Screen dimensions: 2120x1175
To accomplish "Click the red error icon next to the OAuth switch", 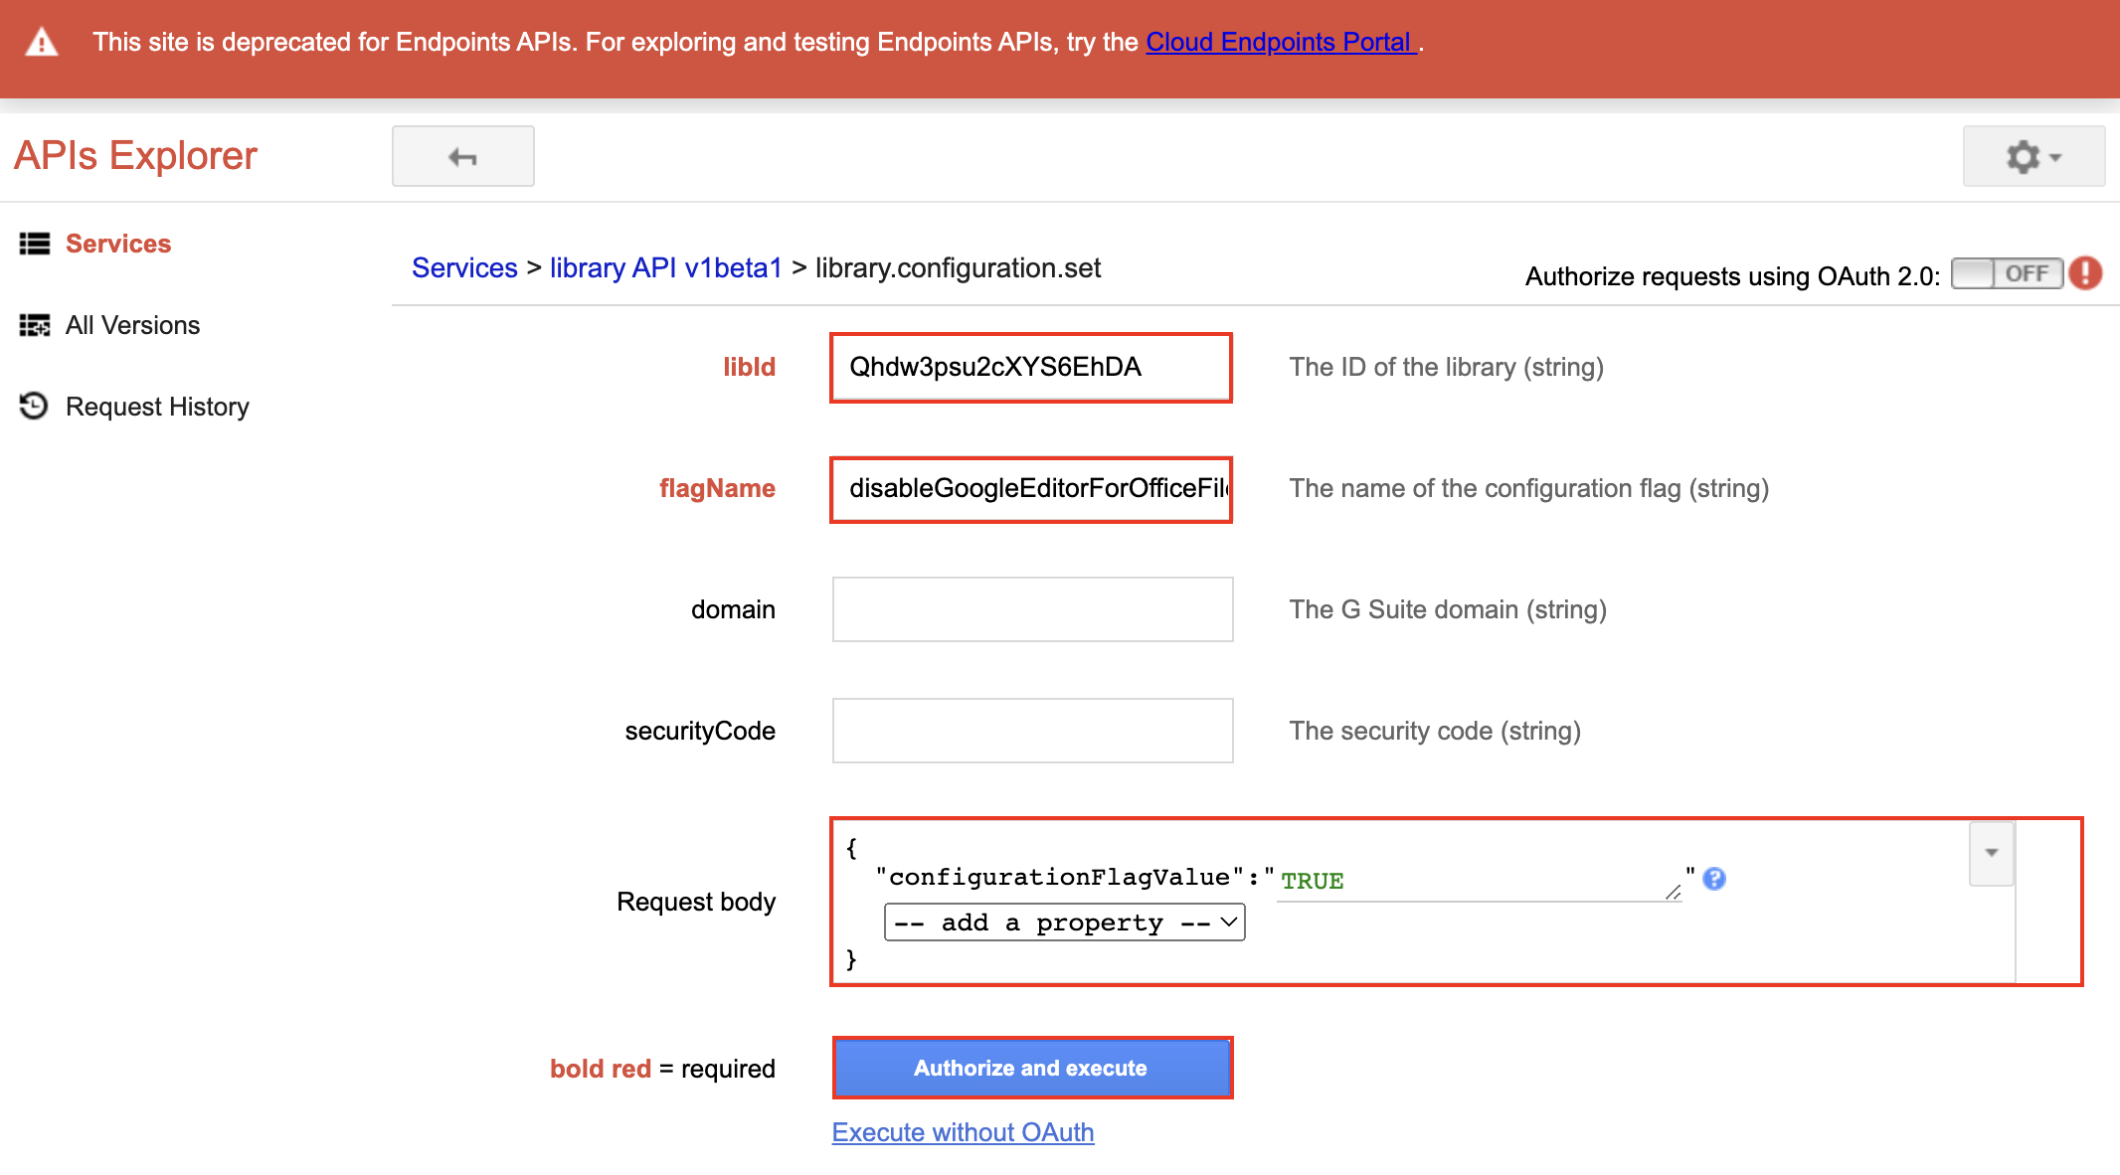I will [x=2086, y=273].
